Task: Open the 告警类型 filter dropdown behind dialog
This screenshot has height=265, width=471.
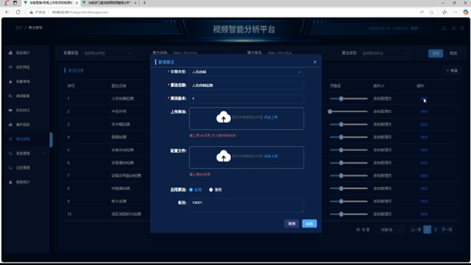Action: tap(107, 53)
